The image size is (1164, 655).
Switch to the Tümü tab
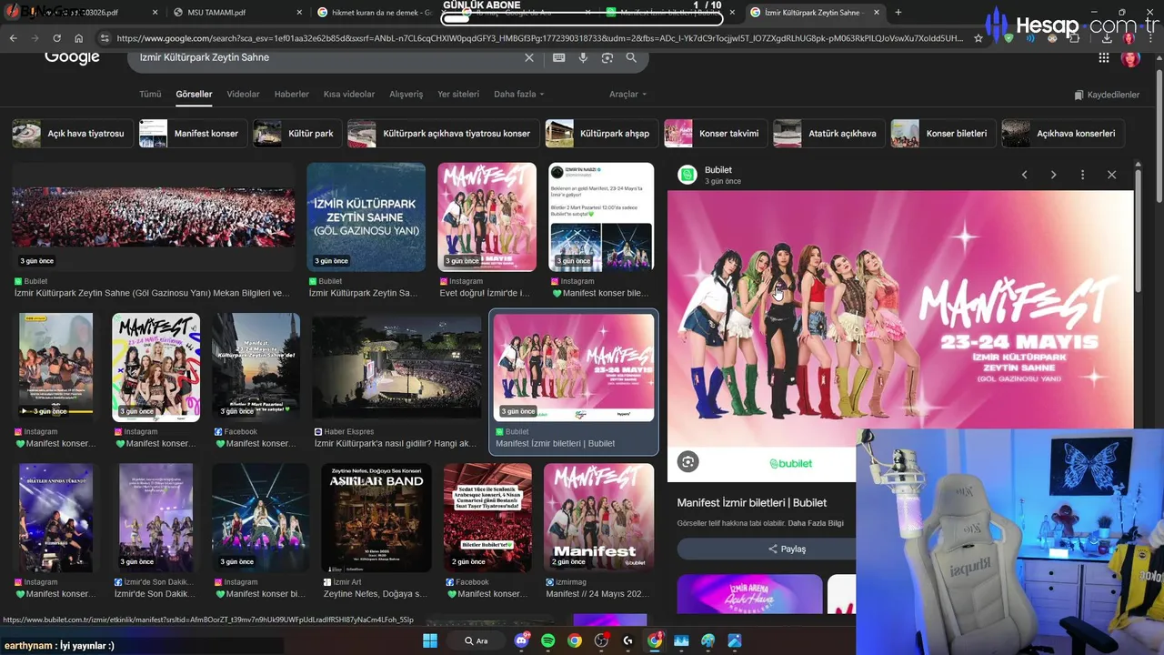150,94
